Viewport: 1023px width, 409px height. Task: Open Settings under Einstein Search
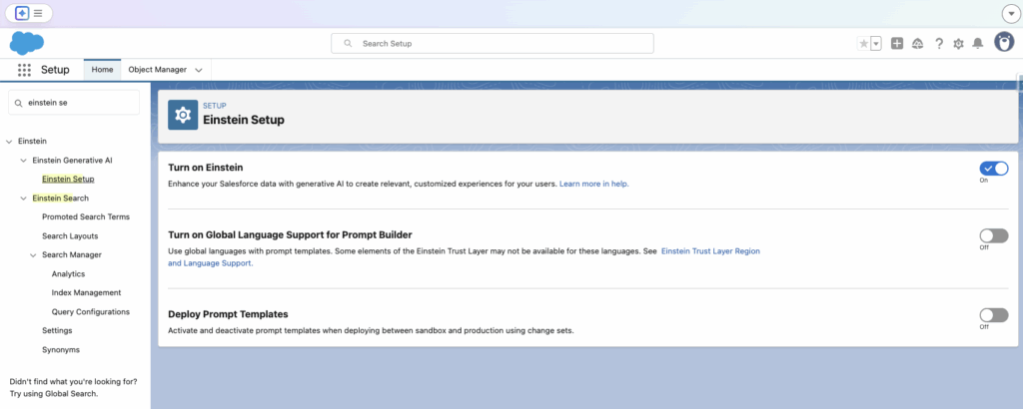point(57,331)
